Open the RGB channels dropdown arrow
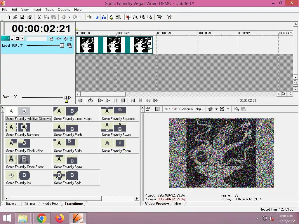The image size is (299, 224). point(228,109)
